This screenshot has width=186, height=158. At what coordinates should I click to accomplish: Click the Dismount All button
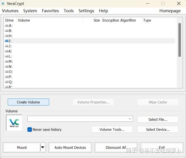pyautogui.click(x=116, y=148)
